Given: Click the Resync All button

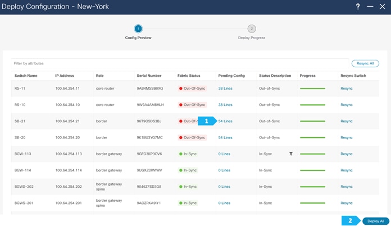Looking at the screenshot, I should (365, 63).
